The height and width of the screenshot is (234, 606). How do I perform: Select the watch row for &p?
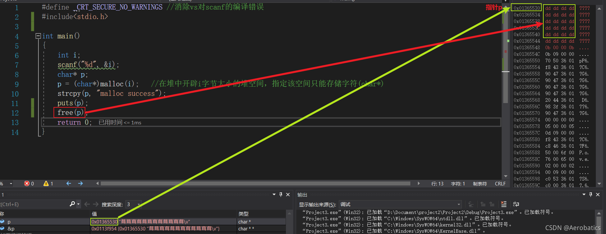143,228
